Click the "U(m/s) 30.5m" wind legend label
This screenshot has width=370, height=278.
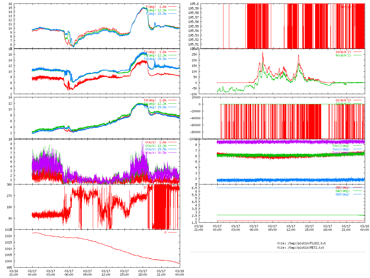tap(156, 153)
